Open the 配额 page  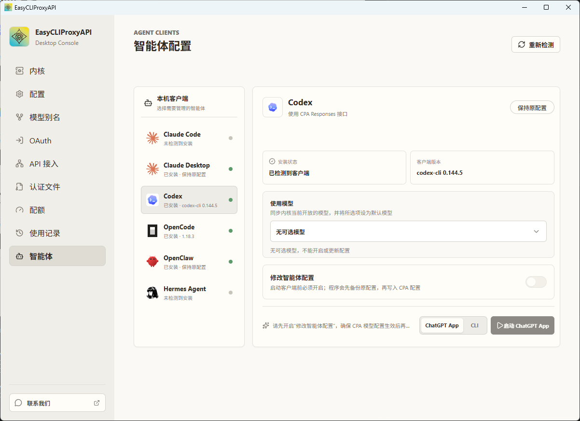[x=57, y=210]
